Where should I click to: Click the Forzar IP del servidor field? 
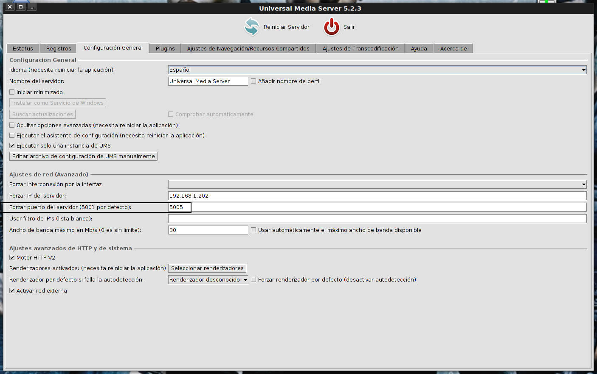point(377,195)
